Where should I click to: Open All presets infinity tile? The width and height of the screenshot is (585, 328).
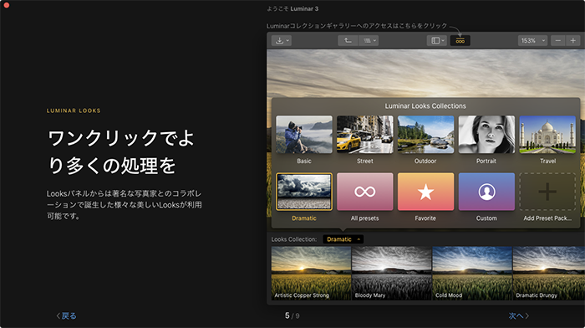365,192
